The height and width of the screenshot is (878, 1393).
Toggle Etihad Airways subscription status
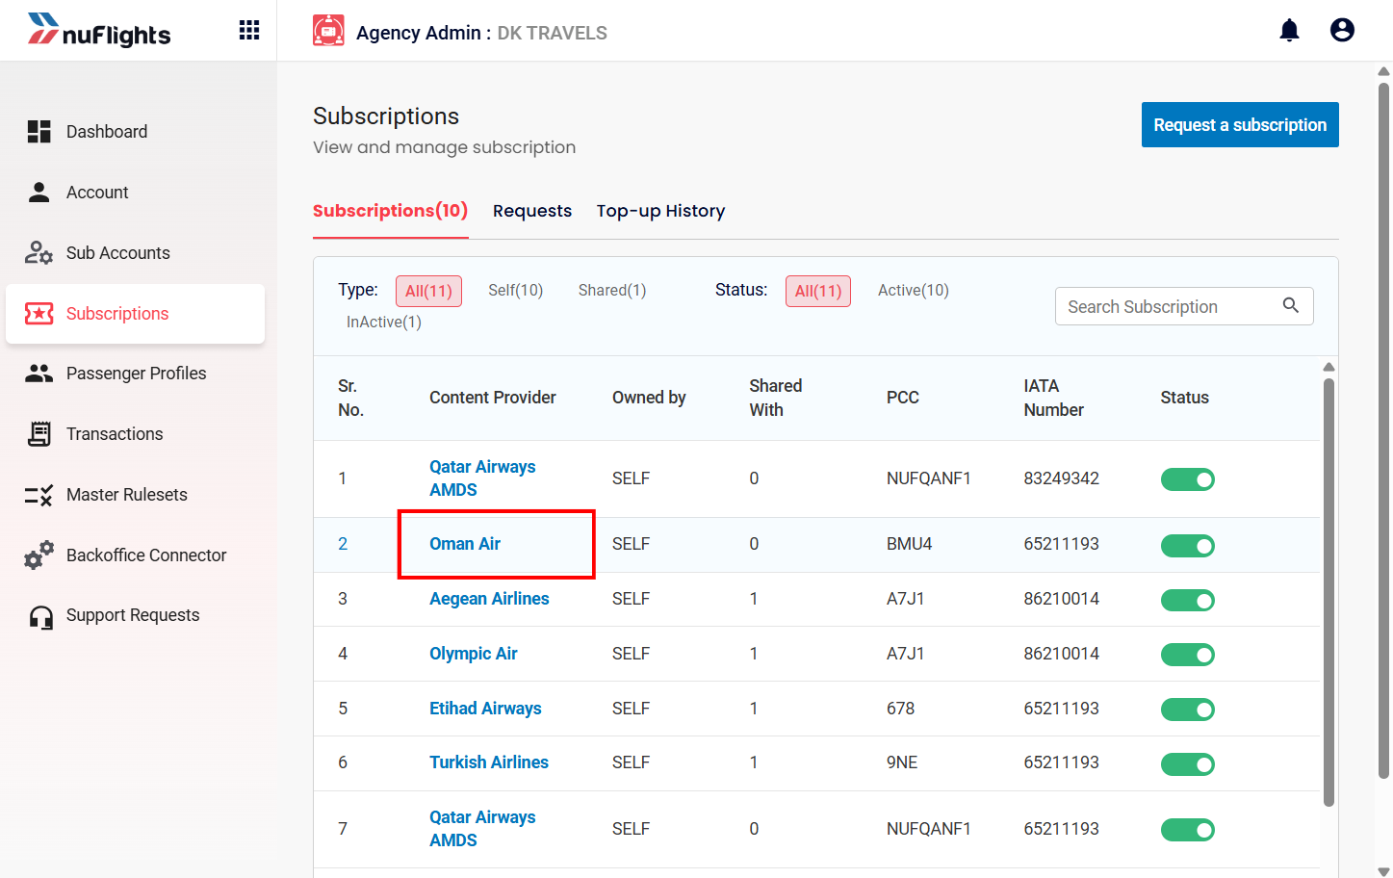point(1187,710)
